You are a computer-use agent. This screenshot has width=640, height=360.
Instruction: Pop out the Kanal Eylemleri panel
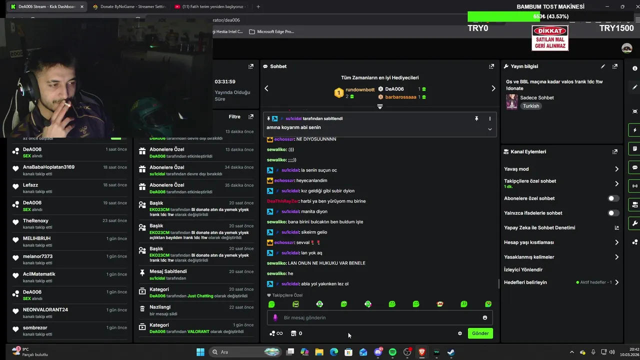pos(614,151)
